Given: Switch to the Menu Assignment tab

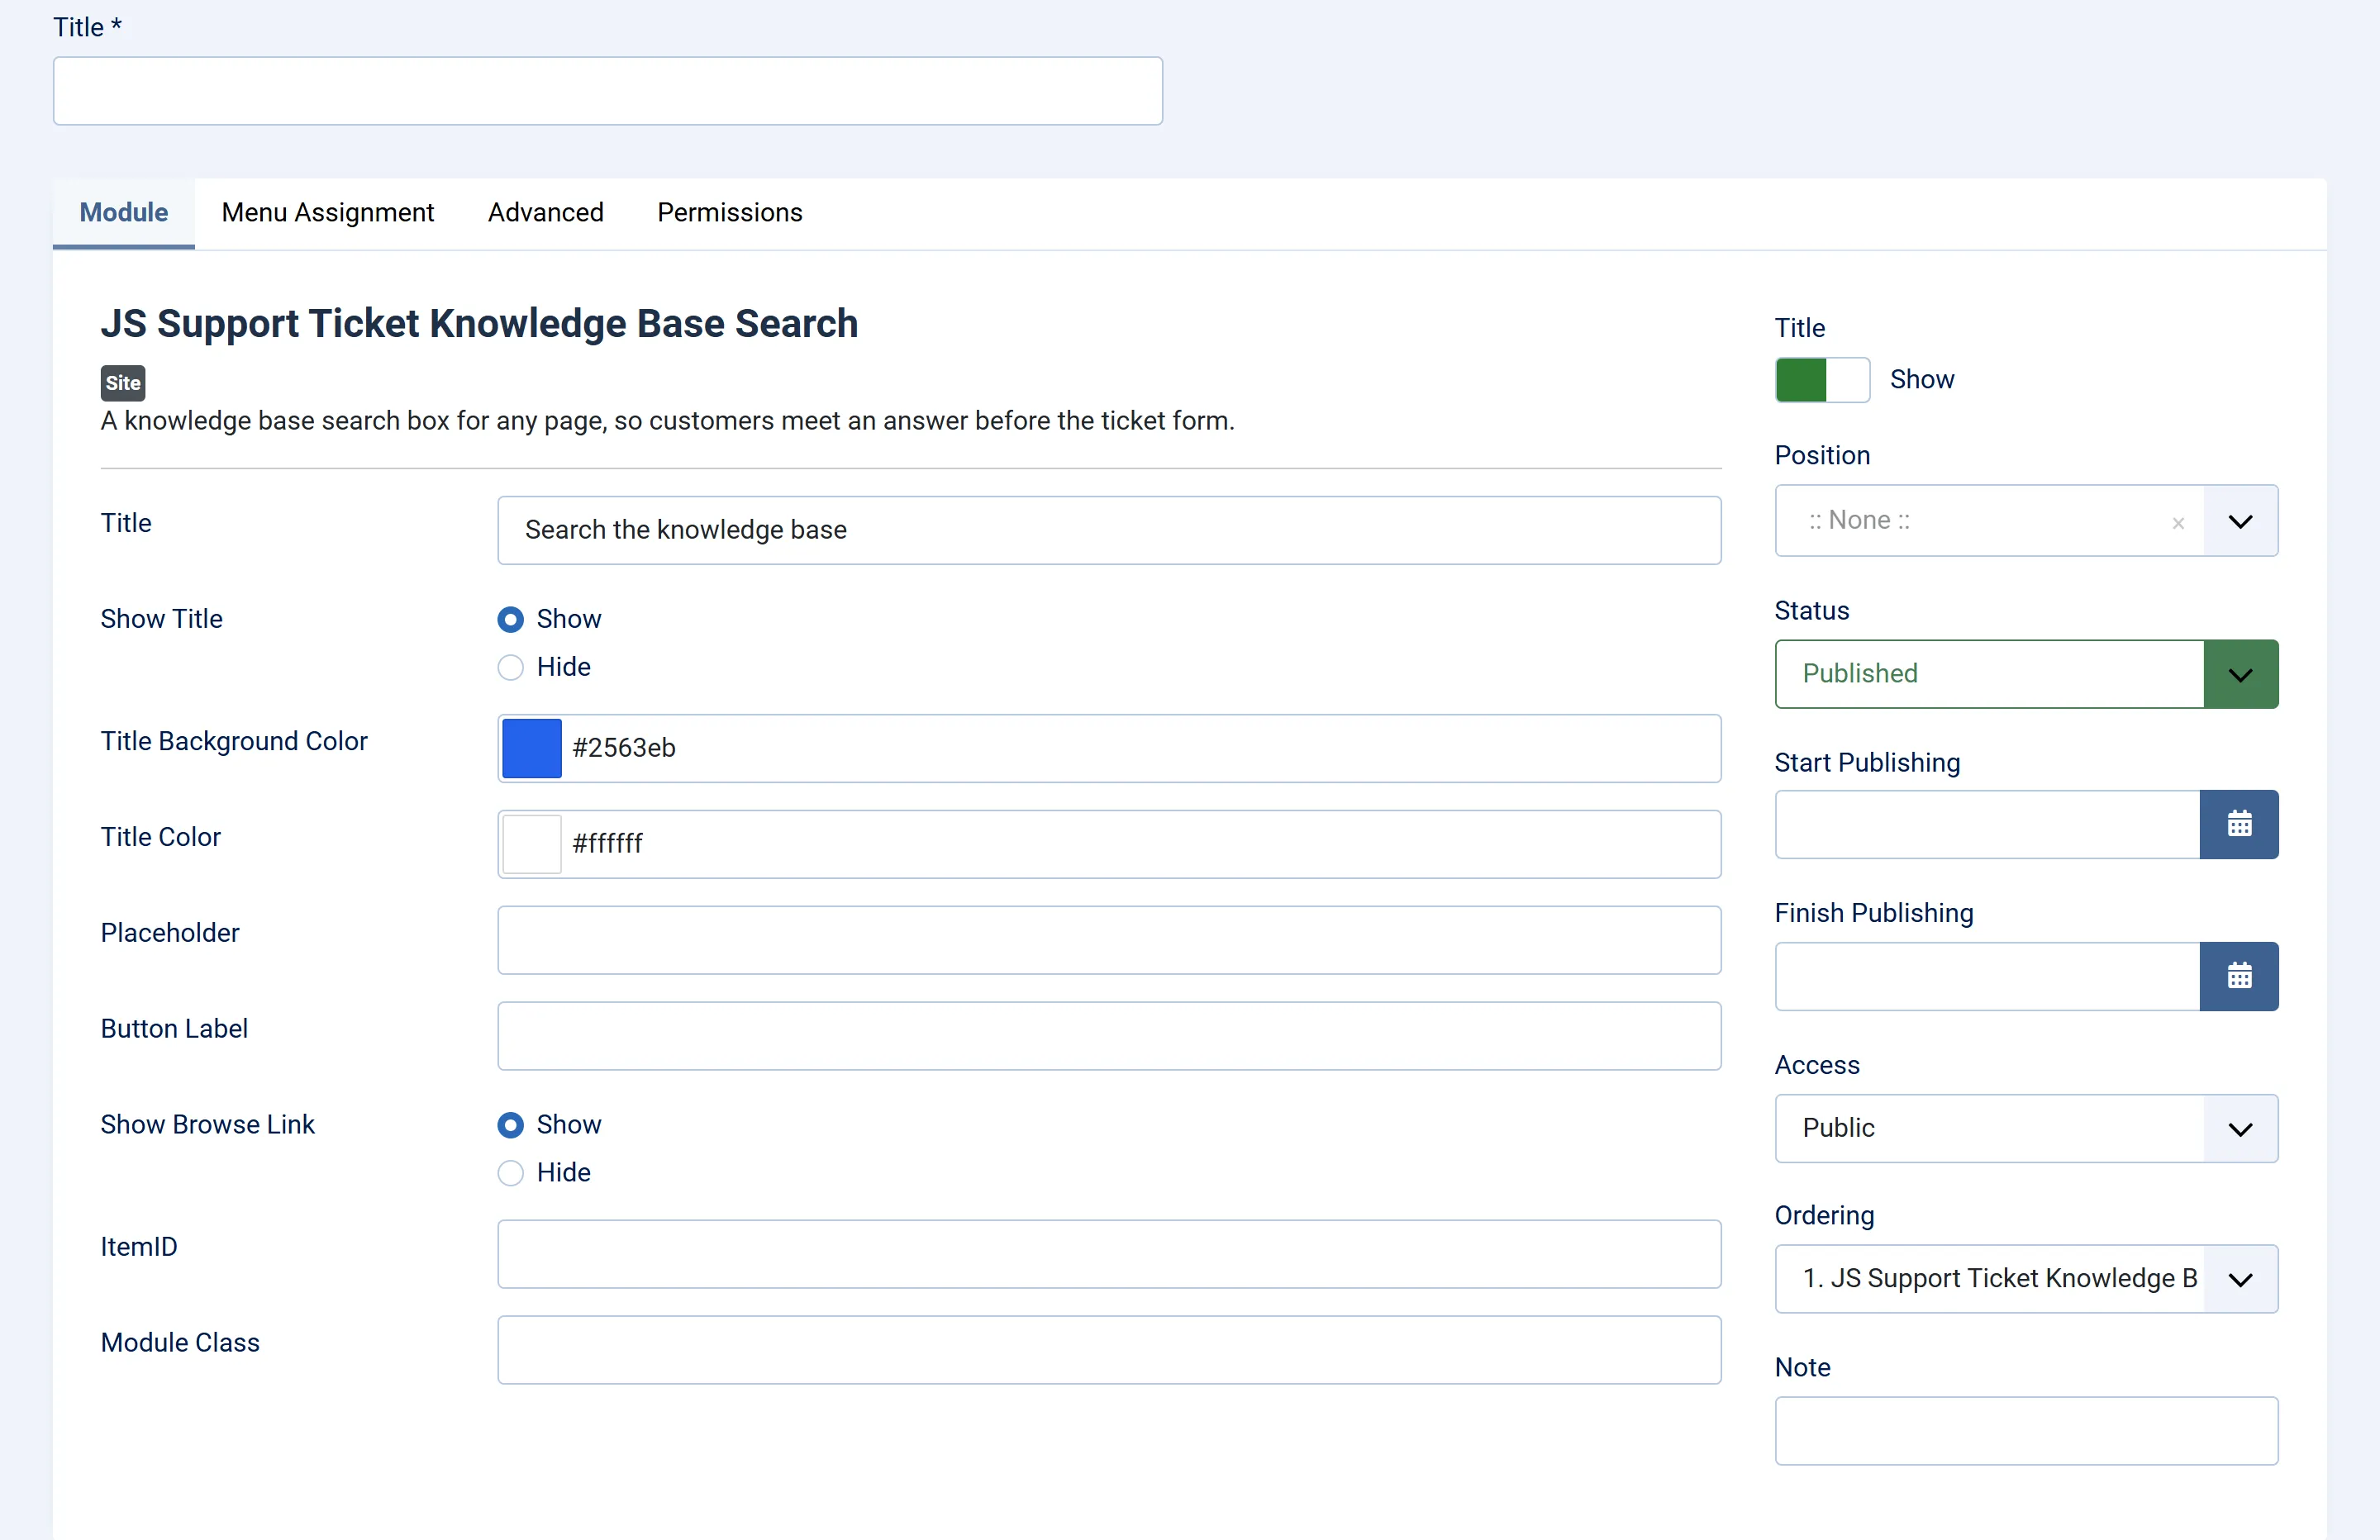Looking at the screenshot, I should (x=328, y=213).
